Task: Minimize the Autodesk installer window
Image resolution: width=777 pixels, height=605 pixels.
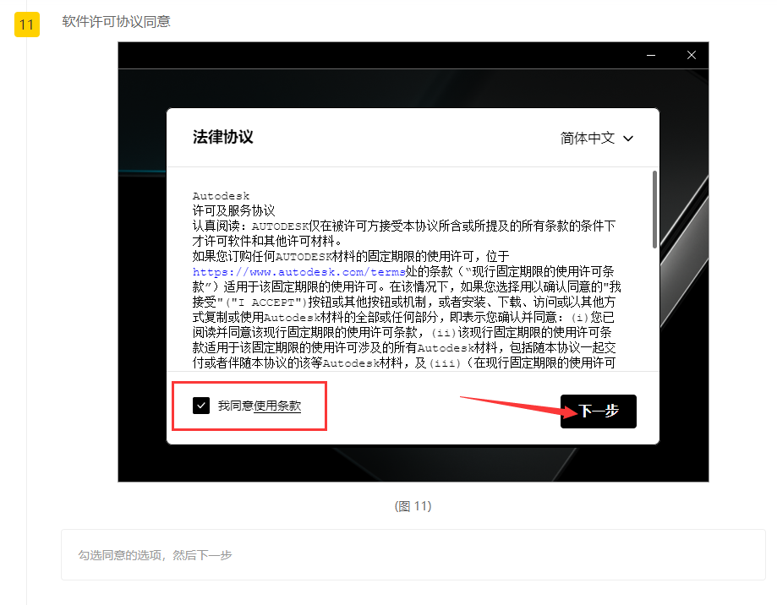Action: (652, 55)
